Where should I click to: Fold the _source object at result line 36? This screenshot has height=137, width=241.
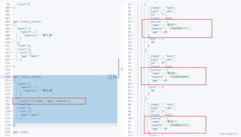(133, 70)
